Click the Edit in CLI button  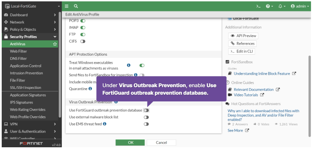tap(242, 51)
